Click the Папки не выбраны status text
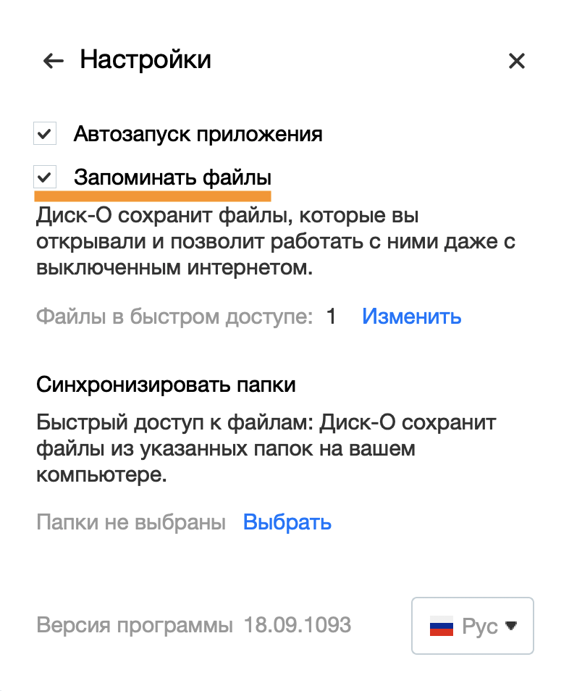The height and width of the screenshot is (691, 569). [131, 522]
